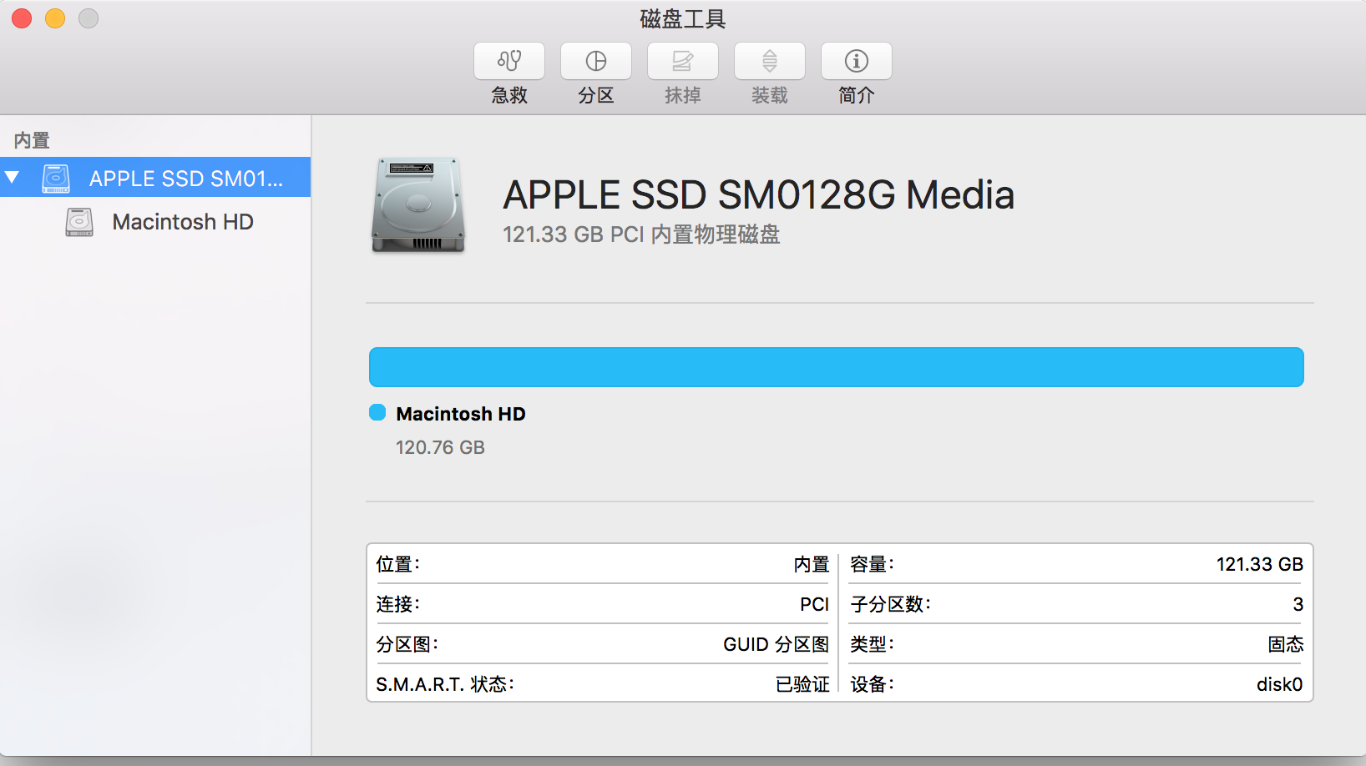
Task: Select the APPLE SSD SM01... sidebar entry
Action: (185, 179)
